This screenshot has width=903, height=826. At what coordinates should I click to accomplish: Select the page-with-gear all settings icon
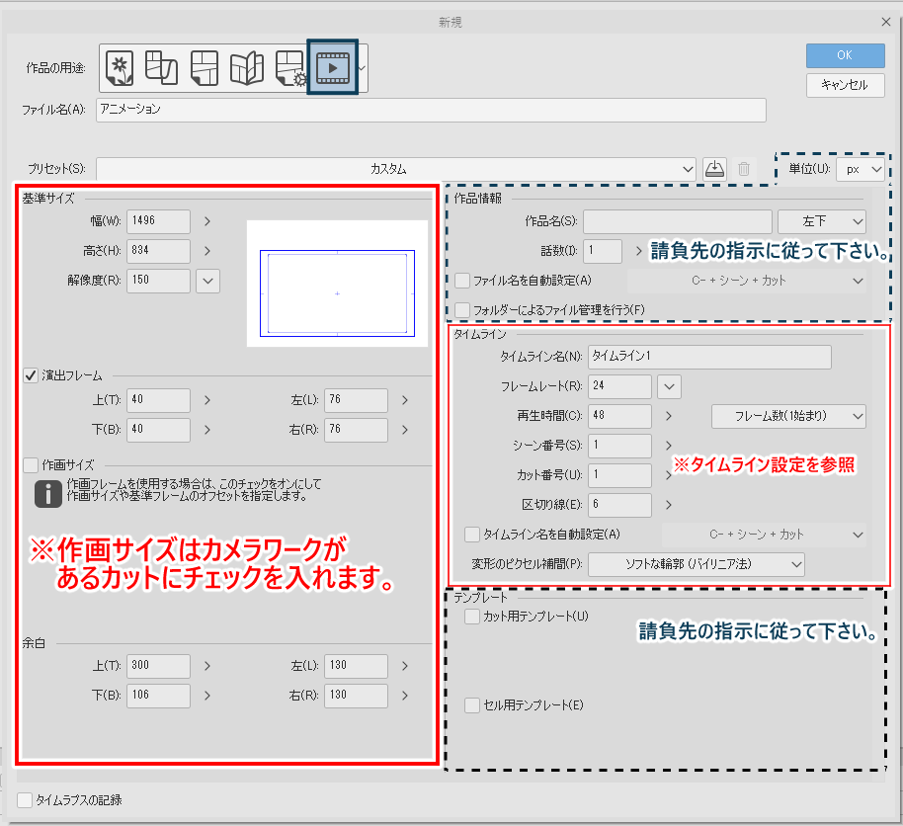288,67
